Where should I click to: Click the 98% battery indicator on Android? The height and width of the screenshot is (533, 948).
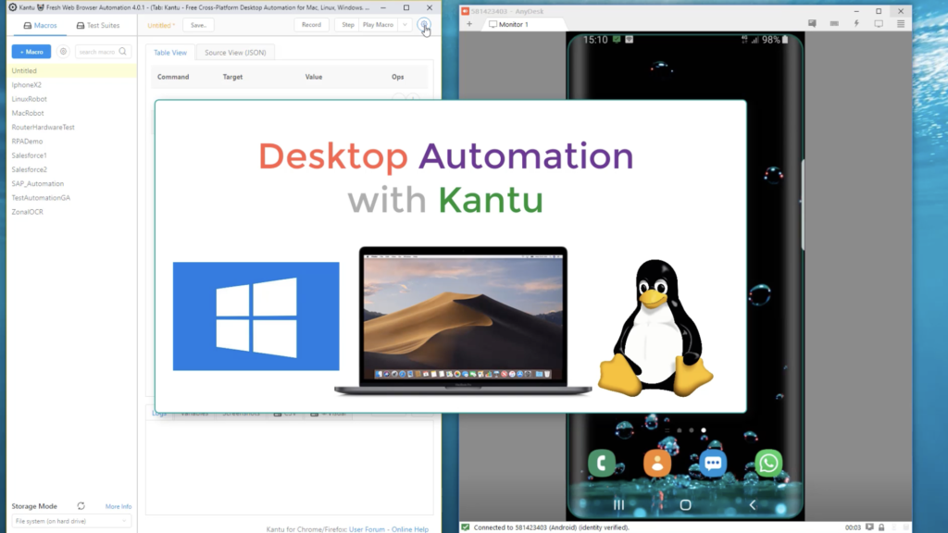(775, 40)
